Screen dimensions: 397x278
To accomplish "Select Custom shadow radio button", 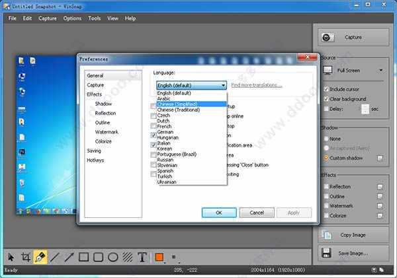I will coord(326,158).
